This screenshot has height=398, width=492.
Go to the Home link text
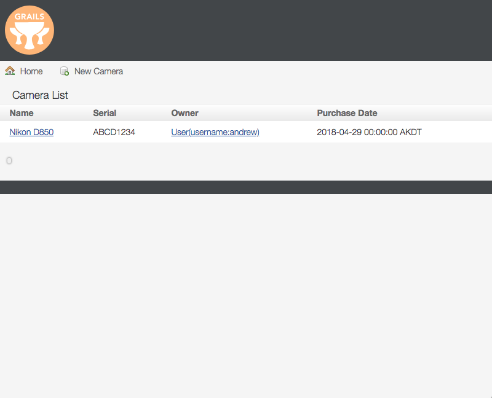[31, 71]
